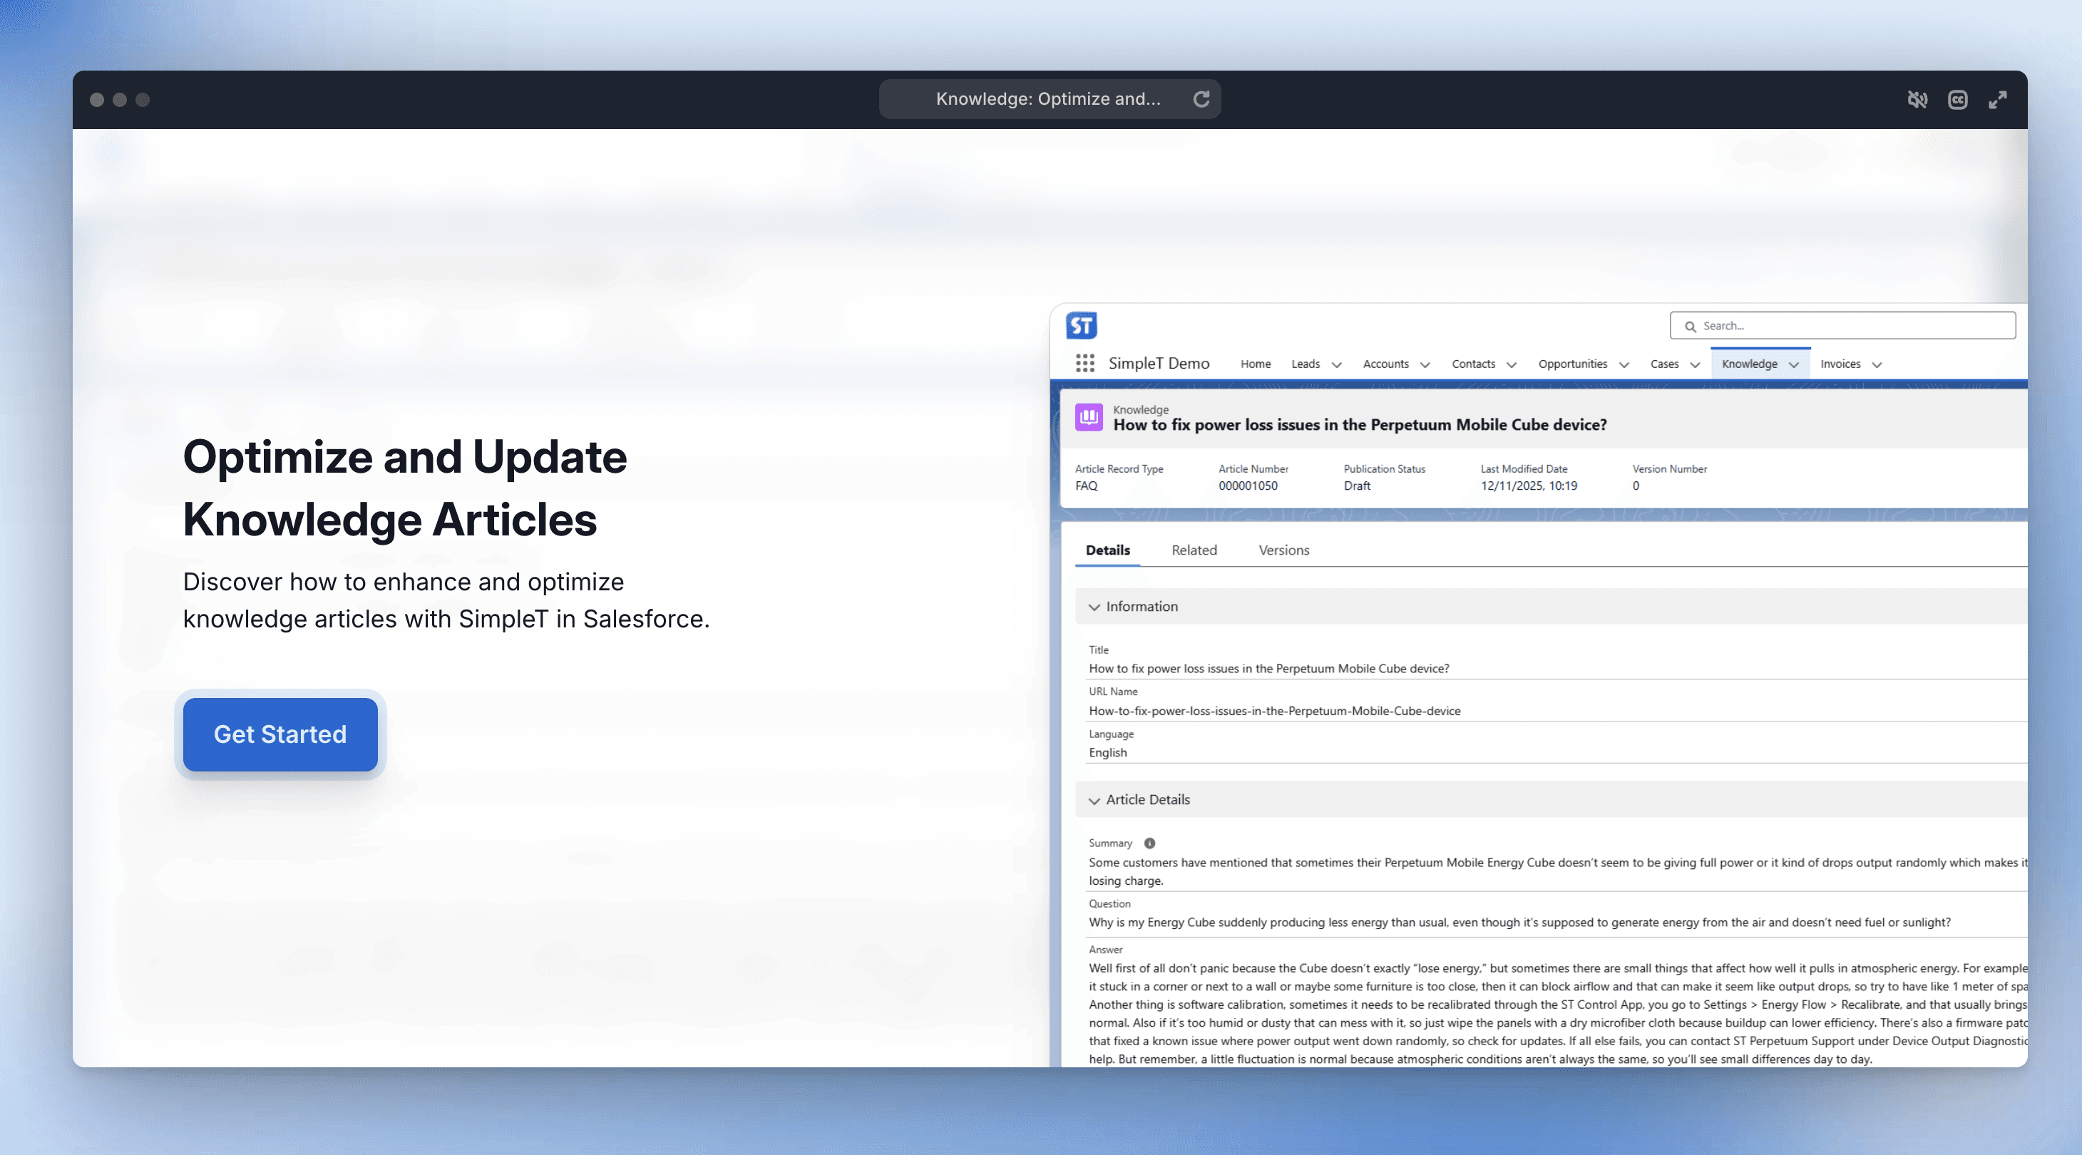
Task: Open the Invoices tab
Action: coord(1840,364)
